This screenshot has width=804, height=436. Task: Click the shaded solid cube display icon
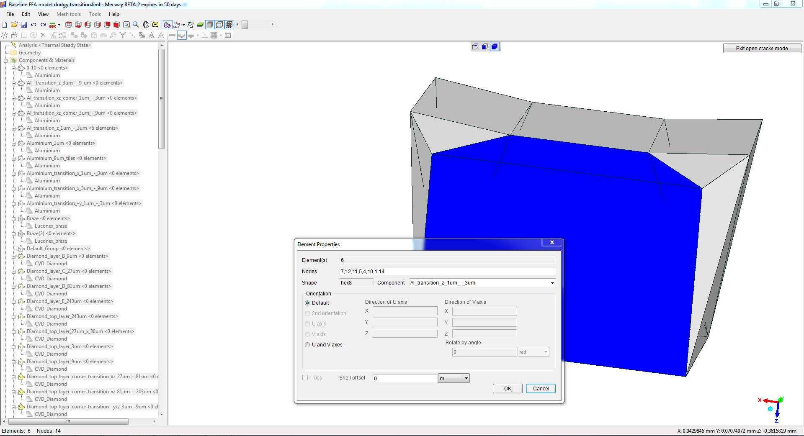210,25
